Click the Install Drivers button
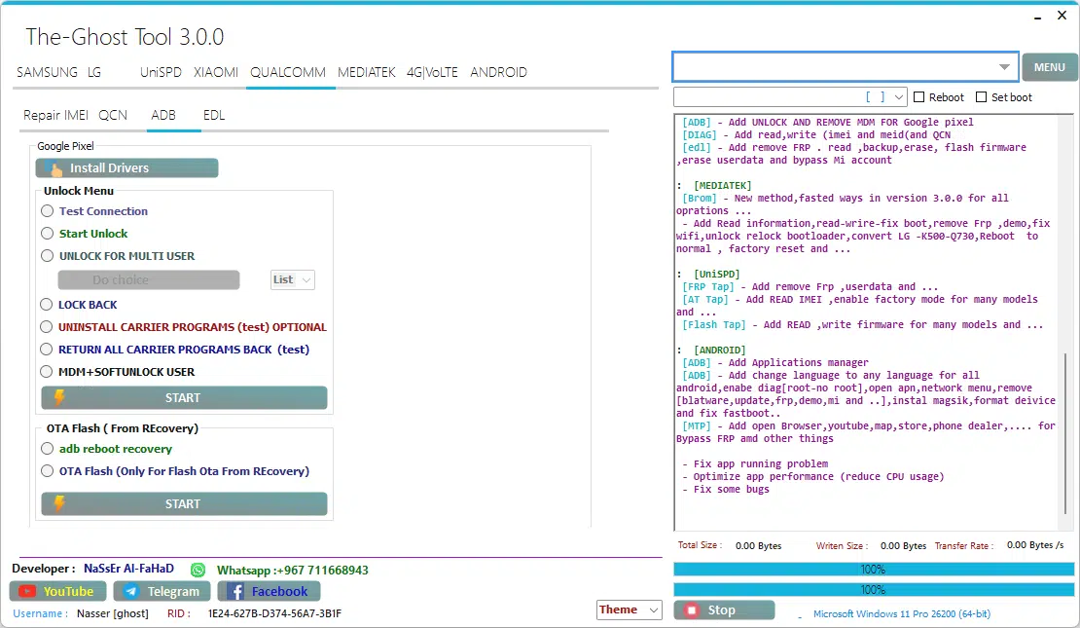This screenshot has width=1080, height=628. [x=126, y=167]
